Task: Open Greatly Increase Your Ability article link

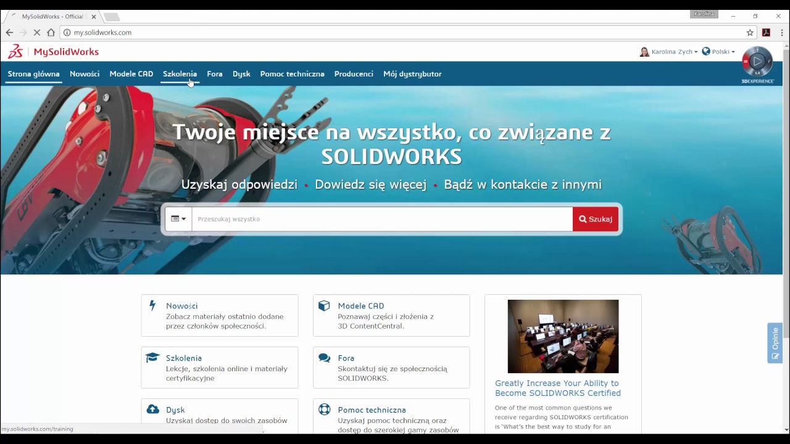Action: pyautogui.click(x=558, y=388)
